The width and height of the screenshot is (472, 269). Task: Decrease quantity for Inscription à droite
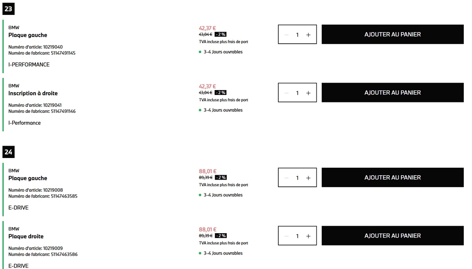pos(286,93)
